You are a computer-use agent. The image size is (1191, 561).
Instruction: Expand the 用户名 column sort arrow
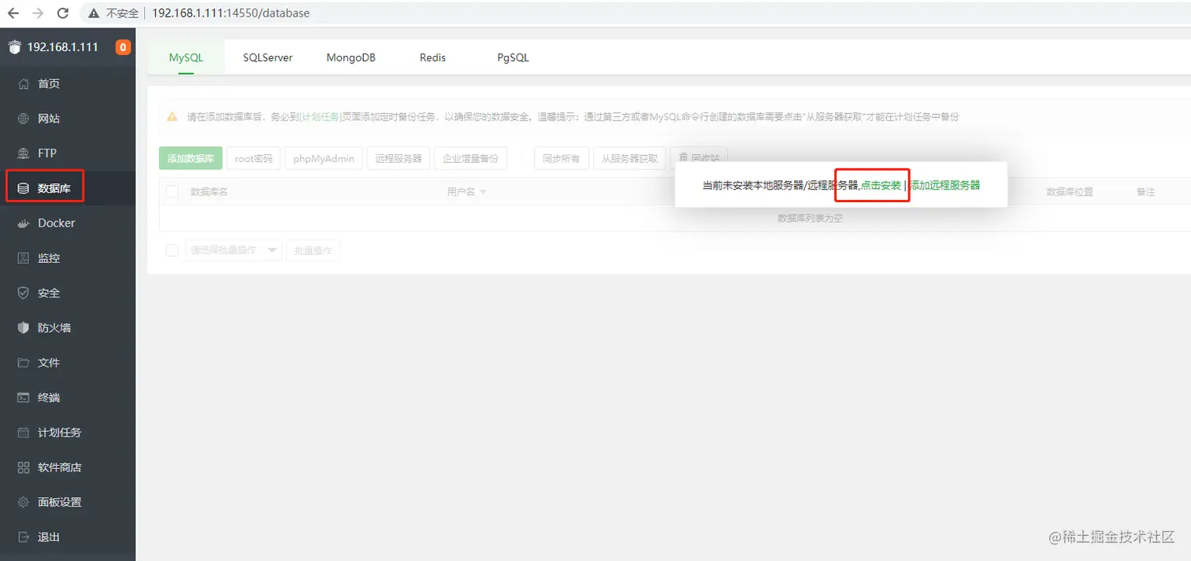[x=483, y=192]
